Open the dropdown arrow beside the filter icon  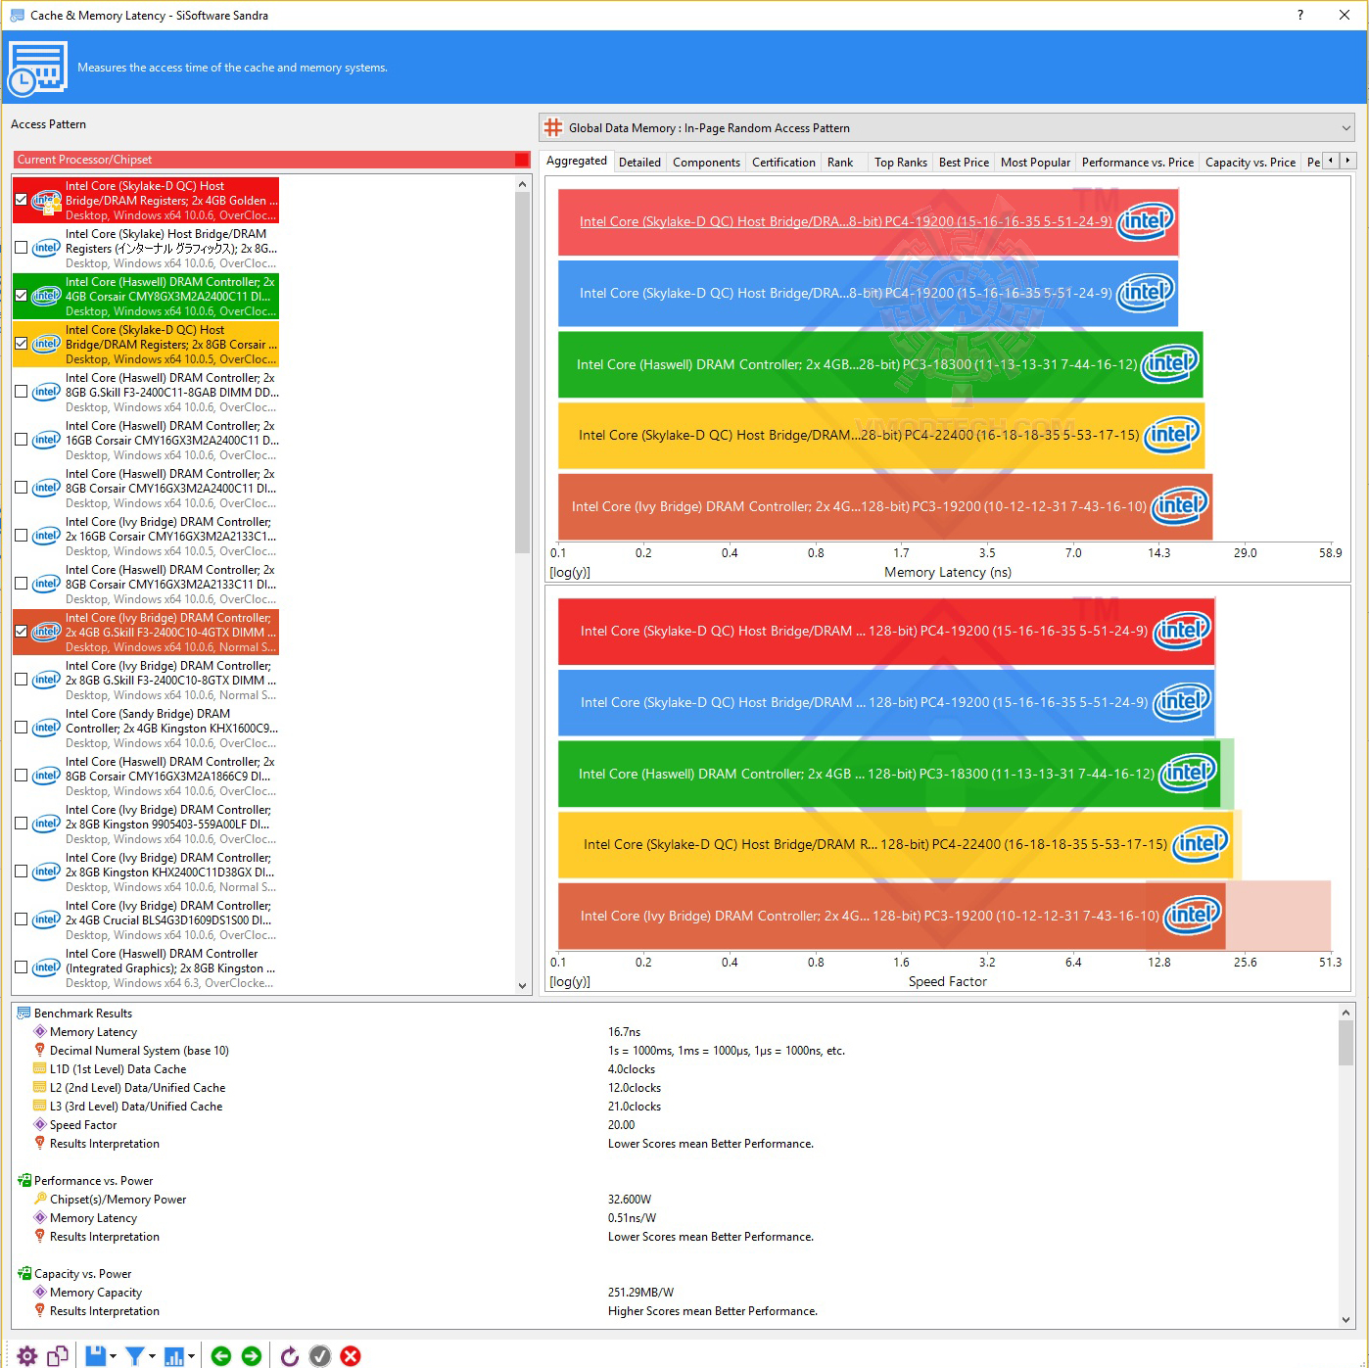[153, 1356]
